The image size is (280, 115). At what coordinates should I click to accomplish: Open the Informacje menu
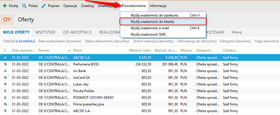158,6
